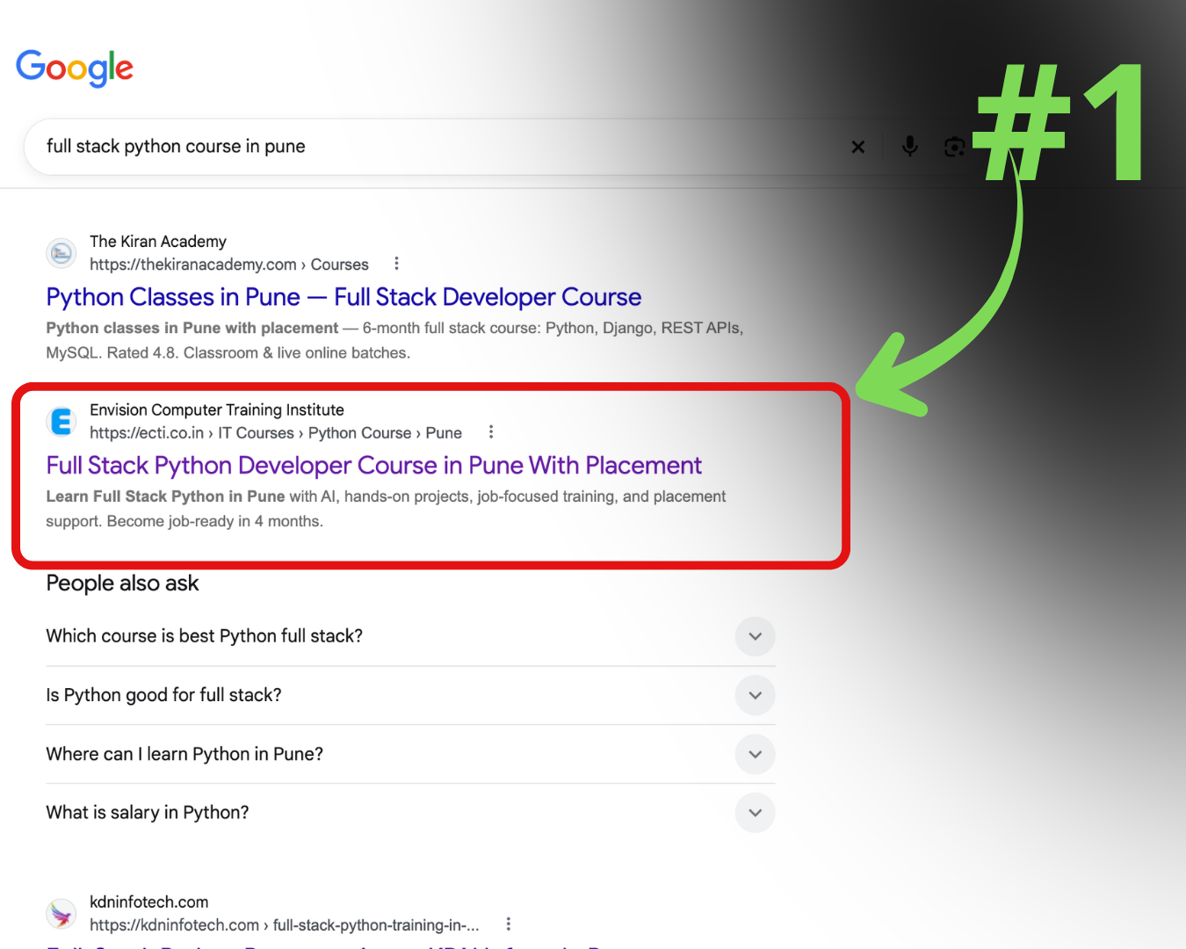
Task: Click The Kiran Academy site favicon
Action: tap(61, 253)
